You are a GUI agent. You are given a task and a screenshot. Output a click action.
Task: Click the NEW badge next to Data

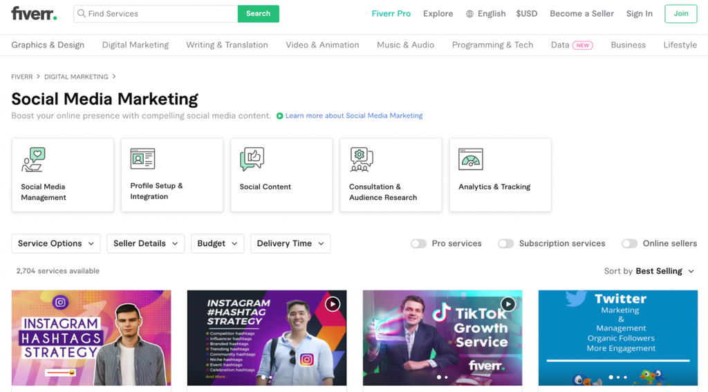[x=582, y=45]
